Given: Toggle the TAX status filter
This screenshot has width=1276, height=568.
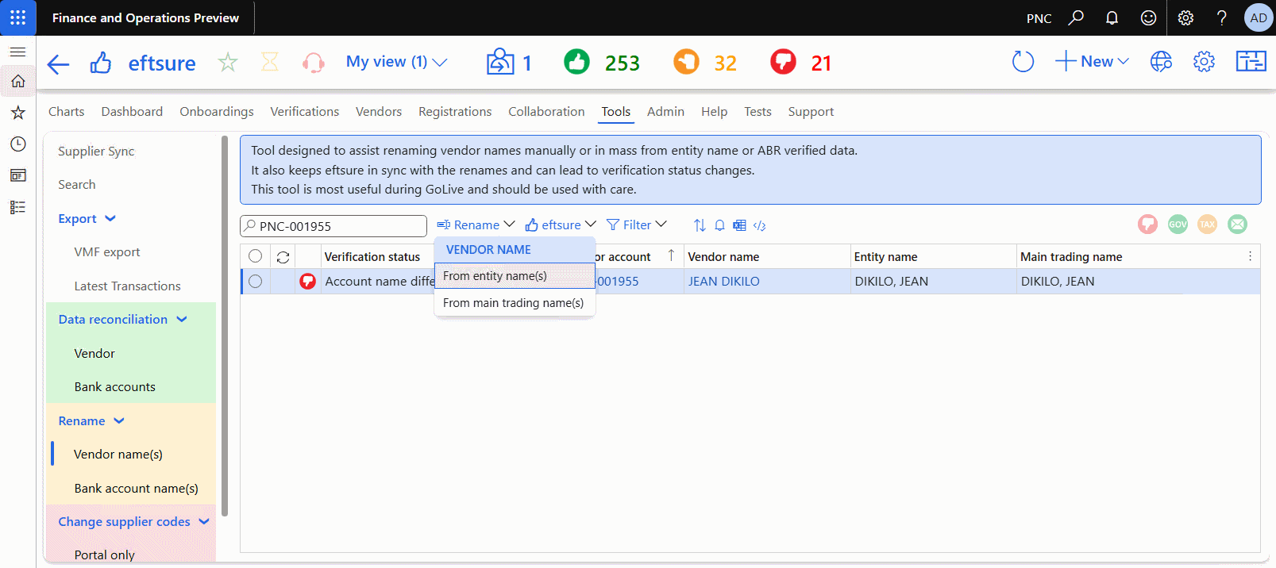Looking at the screenshot, I should 1207,225.
